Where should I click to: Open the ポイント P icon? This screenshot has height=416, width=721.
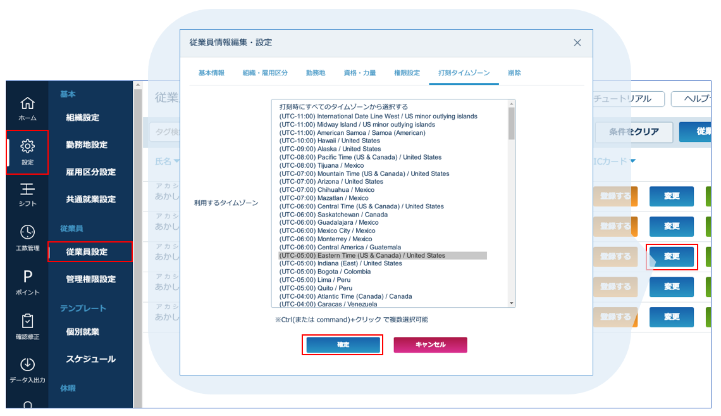pyautogui.click(x=27, y=282)
